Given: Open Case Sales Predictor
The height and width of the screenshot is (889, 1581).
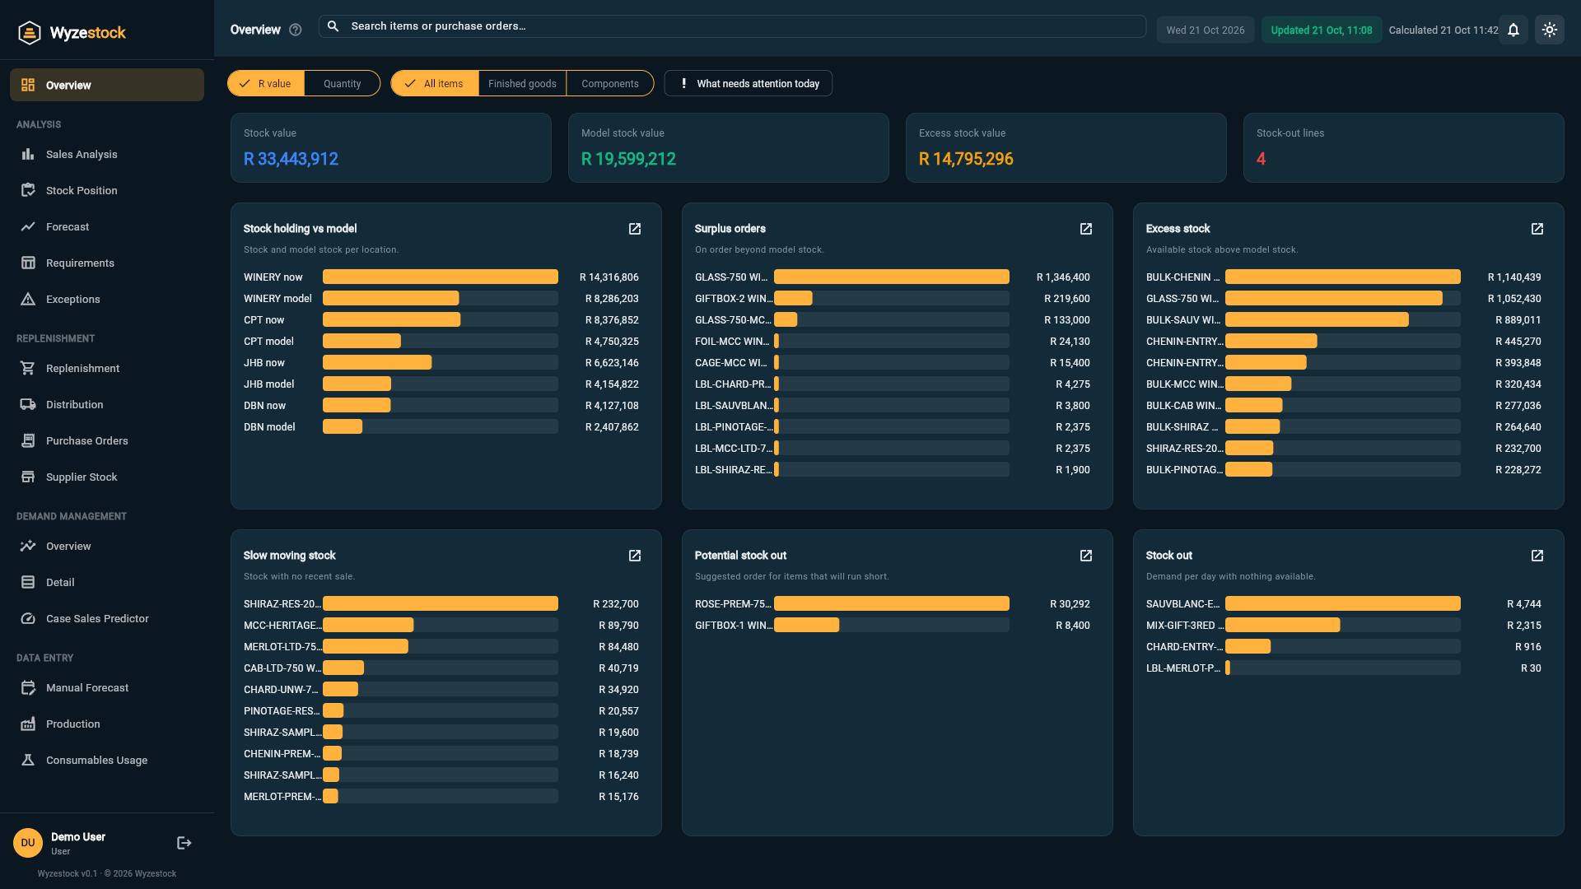Looking at the screenshot, I should (107, 618).
